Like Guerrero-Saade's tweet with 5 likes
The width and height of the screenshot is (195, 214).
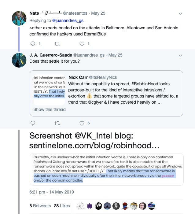pos(82,123)
